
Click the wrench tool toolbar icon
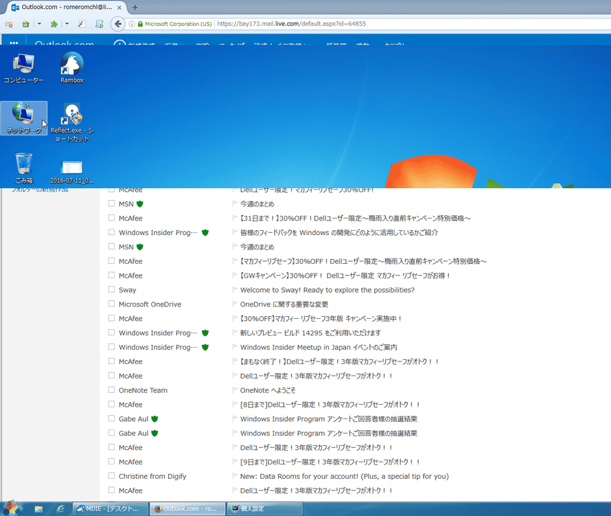click(82, 24)
